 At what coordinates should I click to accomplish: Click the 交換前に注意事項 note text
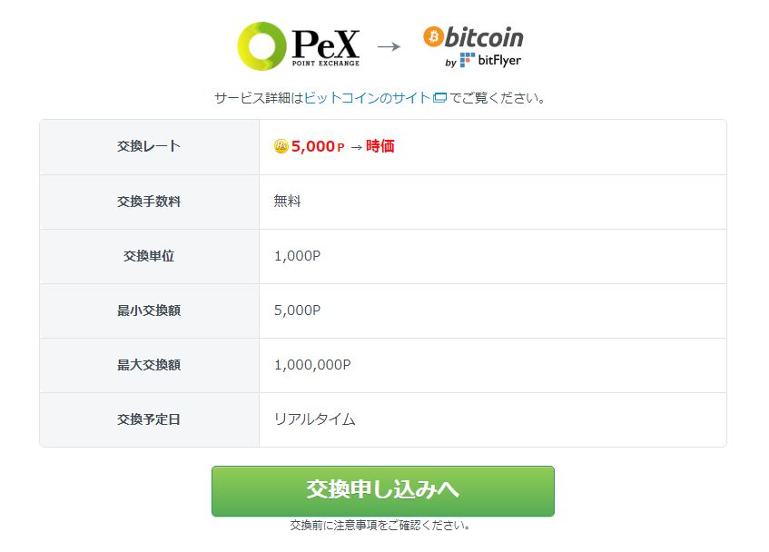[x=380, y=526]
